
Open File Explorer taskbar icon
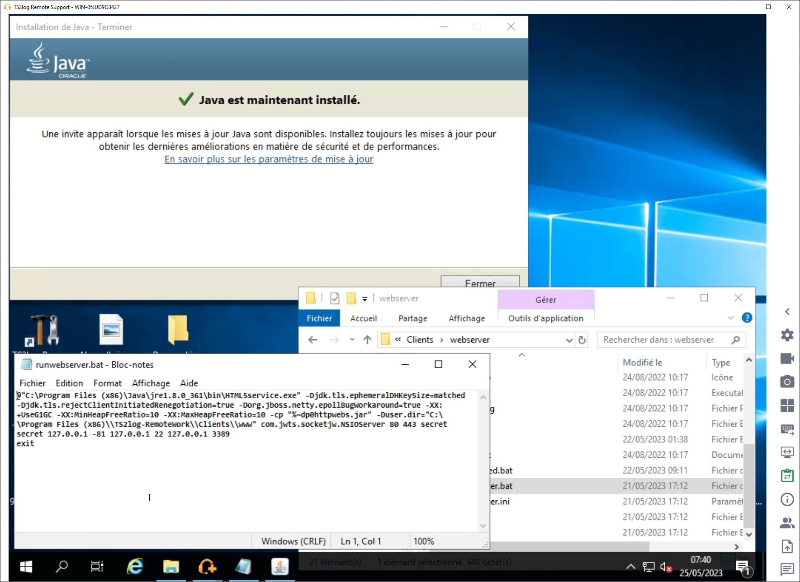171,567
